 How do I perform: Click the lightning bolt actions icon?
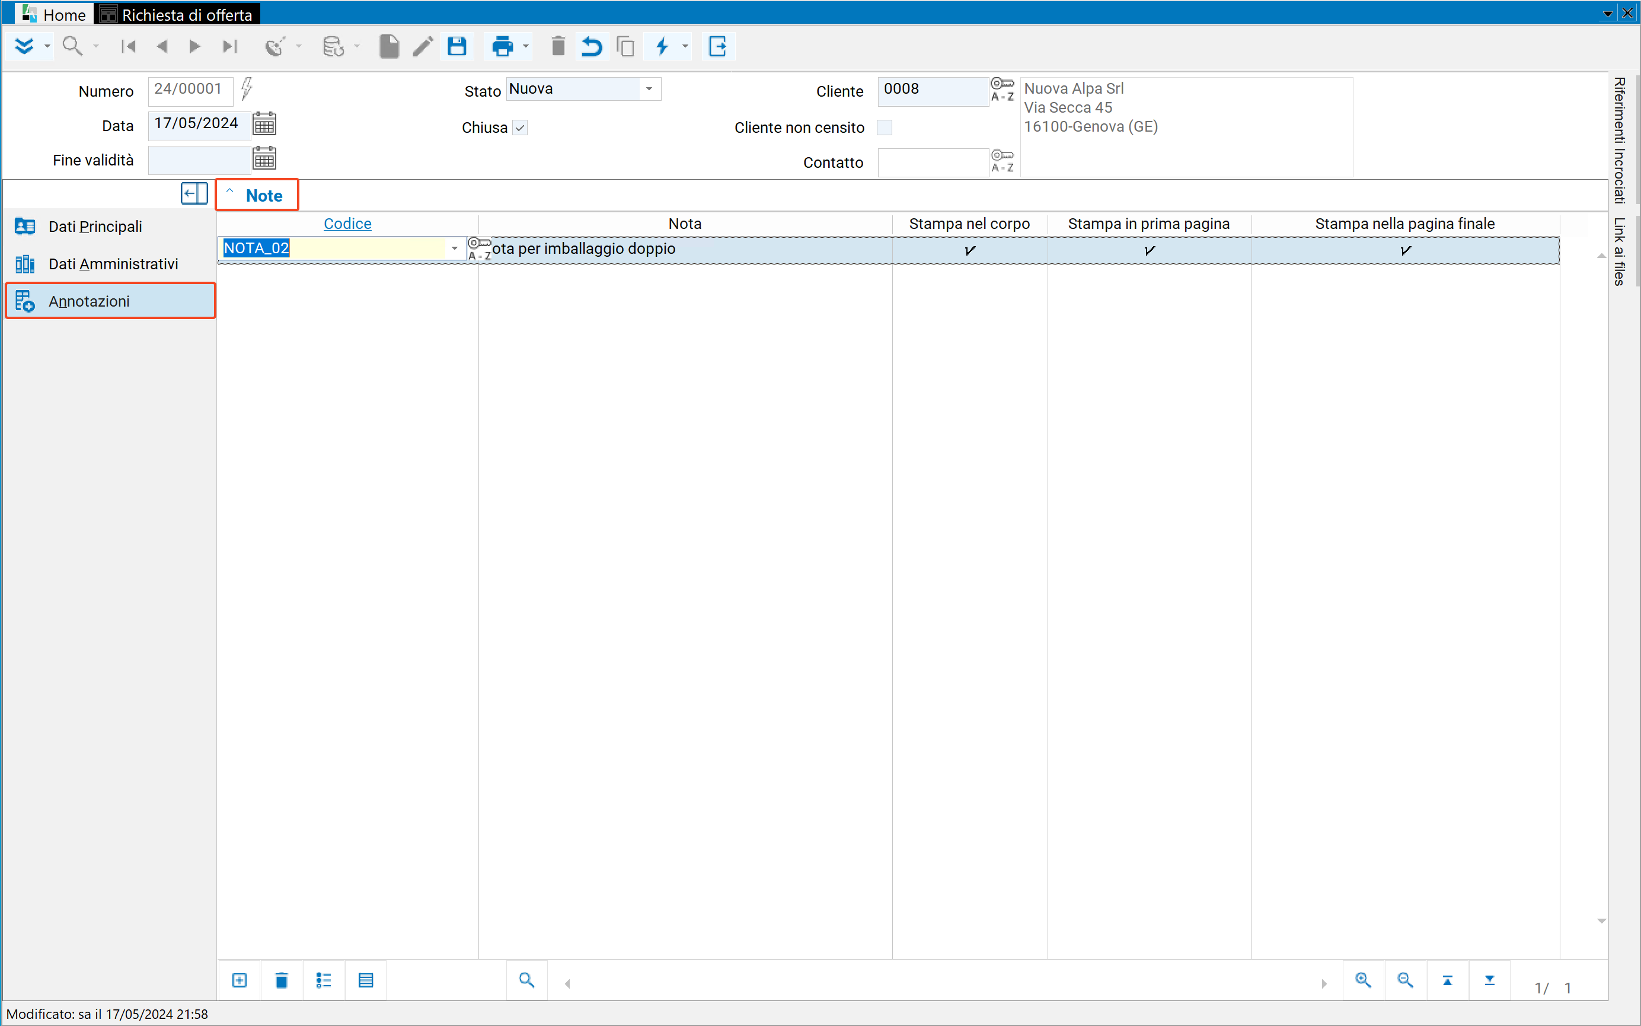pyautogui.click(x=662, y=46)
